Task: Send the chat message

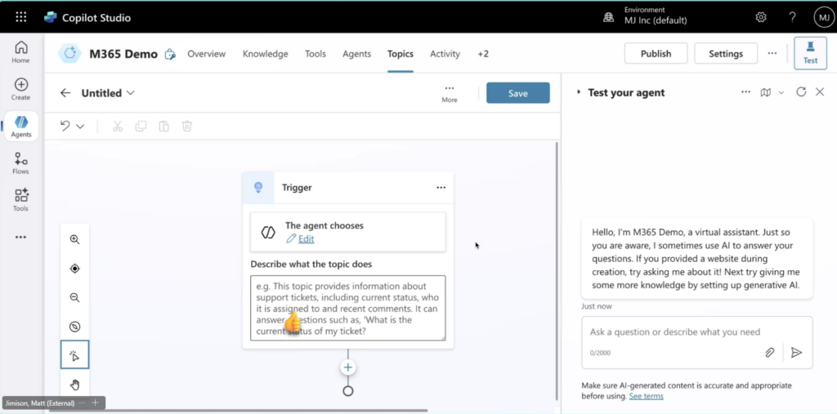Action: click(796, 353)
